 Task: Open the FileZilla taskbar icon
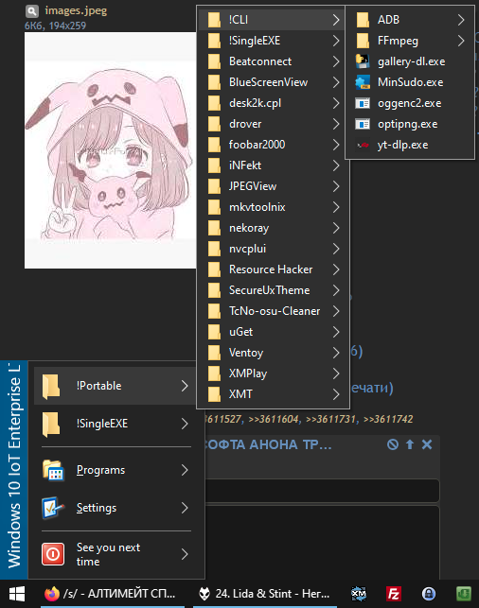(394, 594)
